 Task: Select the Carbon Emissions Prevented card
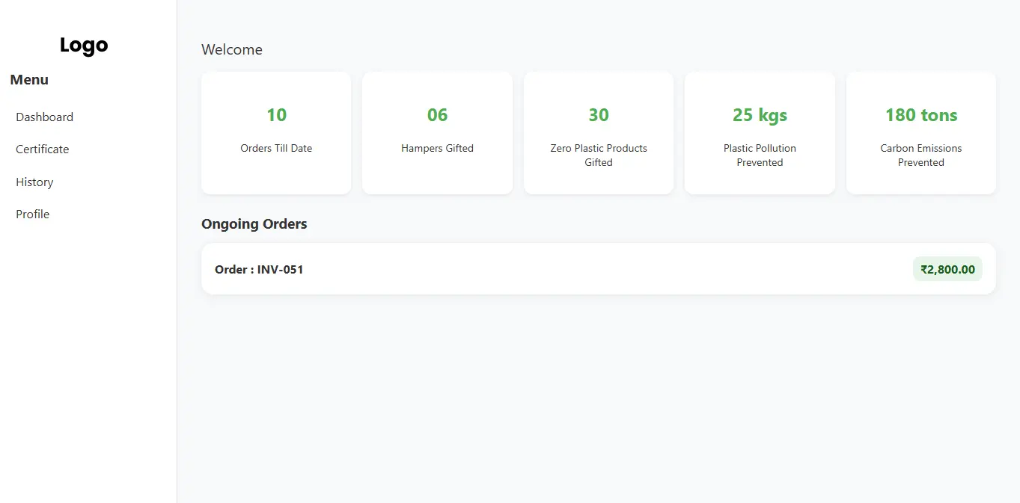[x=920, y=133]
